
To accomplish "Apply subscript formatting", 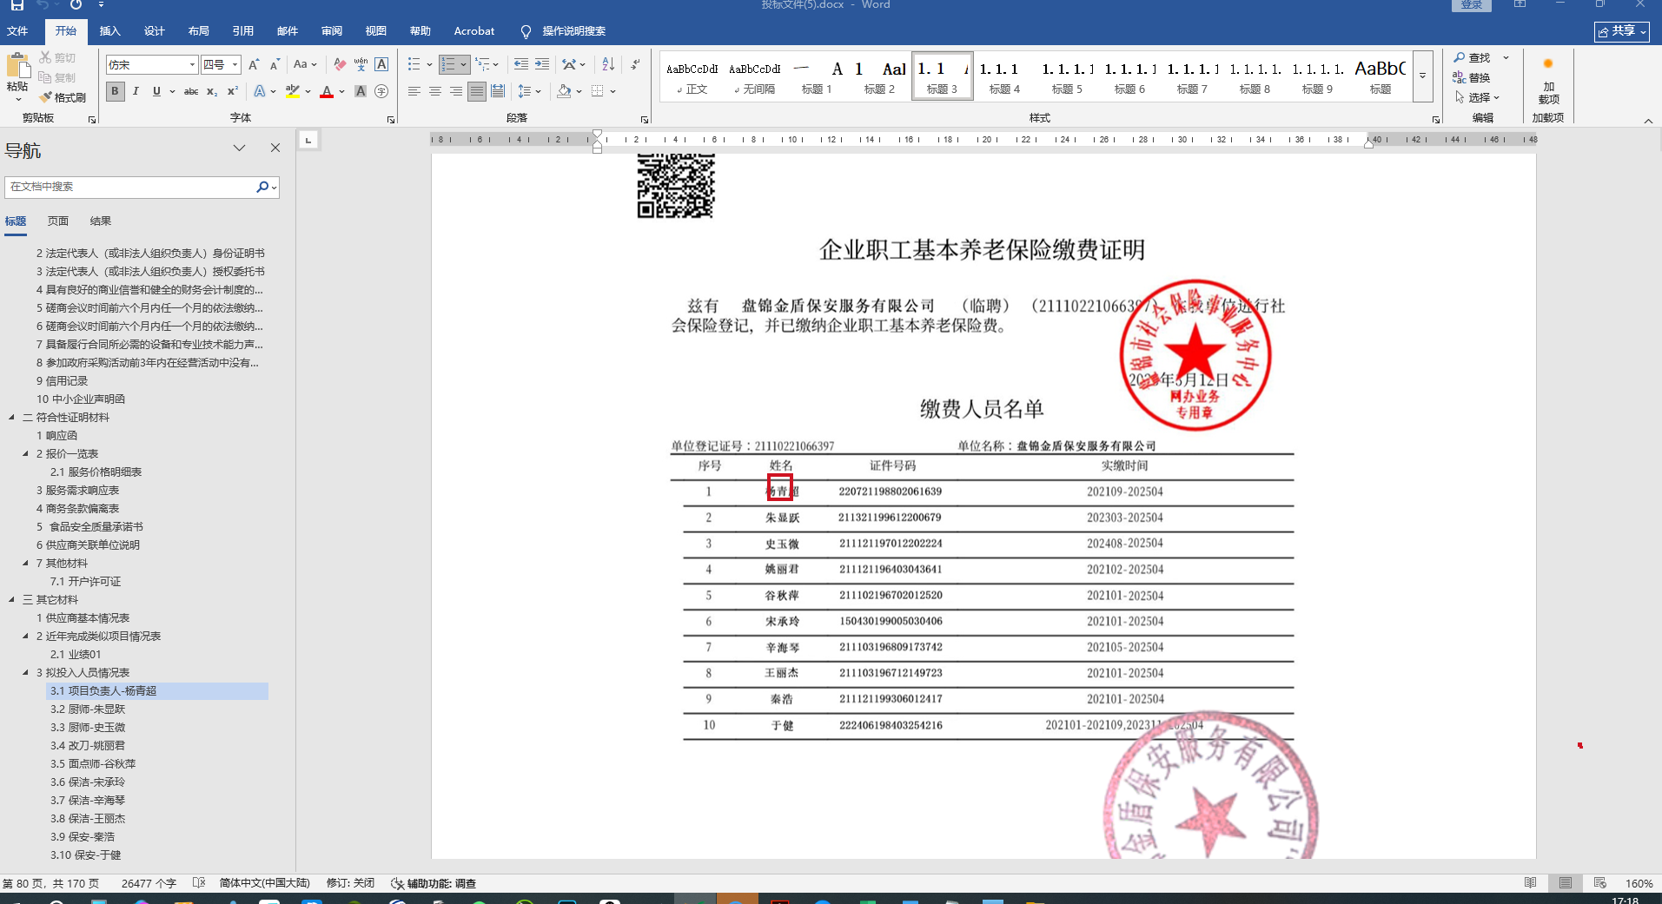I will pos(212,91).
